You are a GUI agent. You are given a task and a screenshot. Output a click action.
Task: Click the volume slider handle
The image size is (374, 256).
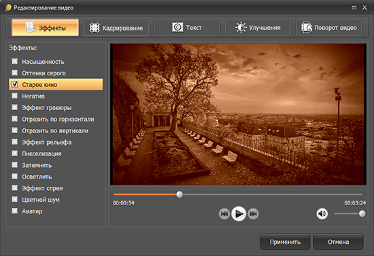tap(362, 214)
